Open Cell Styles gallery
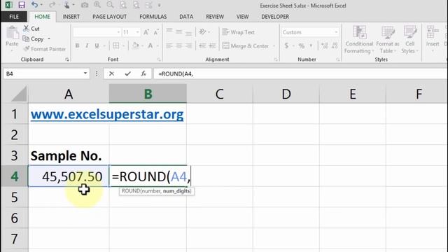 pyautogui.click(x=410, y=40)
